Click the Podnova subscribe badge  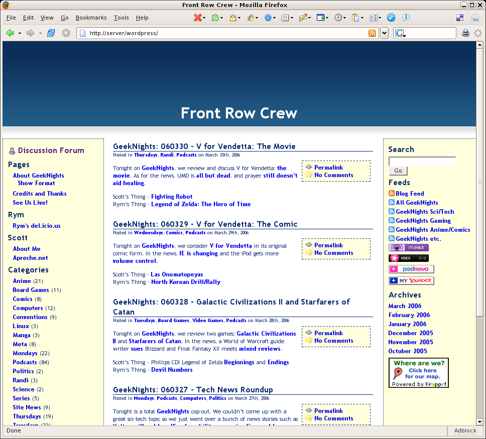(411, 269)
